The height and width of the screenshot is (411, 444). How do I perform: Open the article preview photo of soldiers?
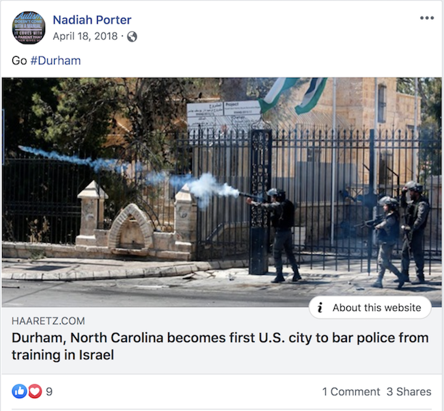point(221,192)
